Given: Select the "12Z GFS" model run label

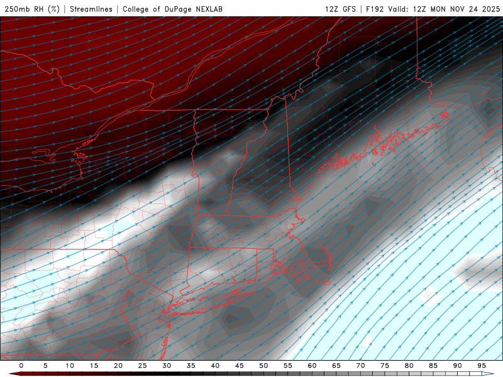Looking at the screenshot, I should (340, 9).
